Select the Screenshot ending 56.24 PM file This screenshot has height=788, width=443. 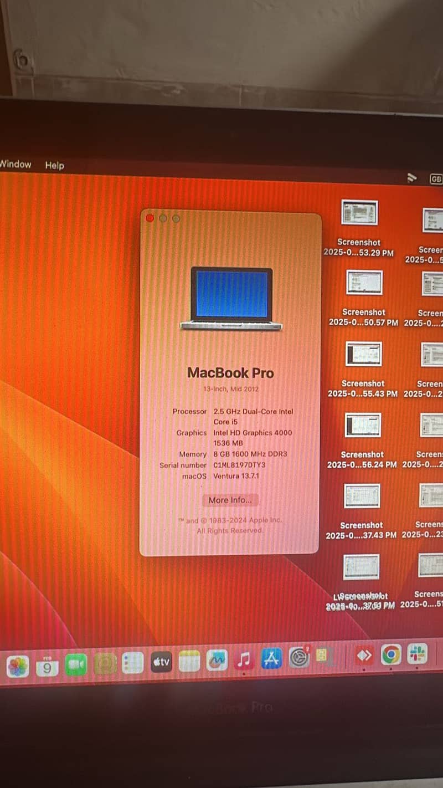pos(362,440)
